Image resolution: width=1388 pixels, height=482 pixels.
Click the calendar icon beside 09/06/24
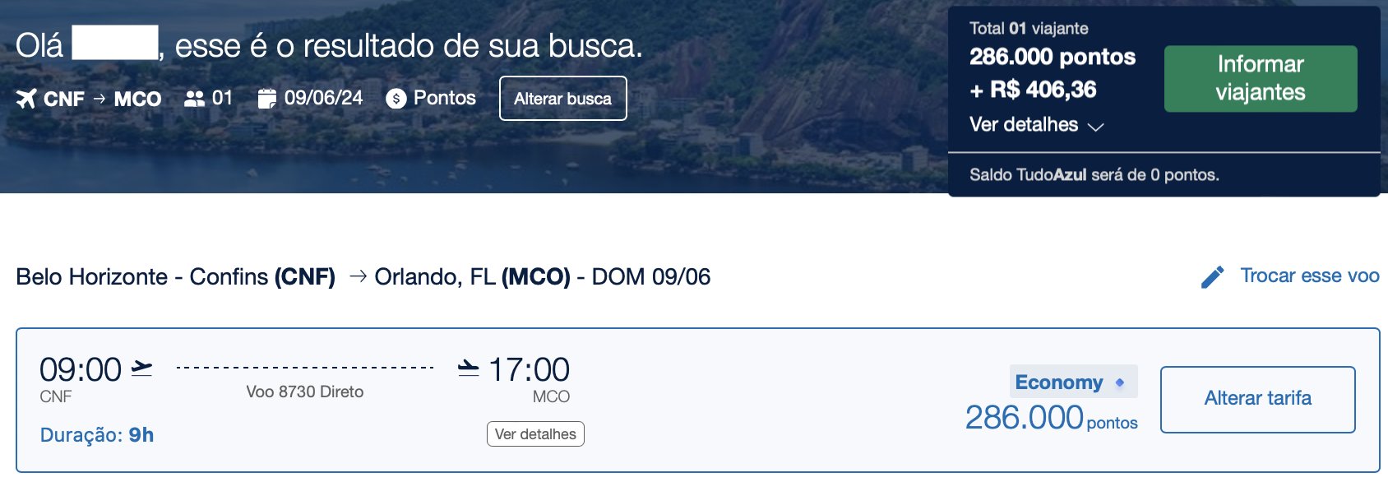(x=266, y=99)
